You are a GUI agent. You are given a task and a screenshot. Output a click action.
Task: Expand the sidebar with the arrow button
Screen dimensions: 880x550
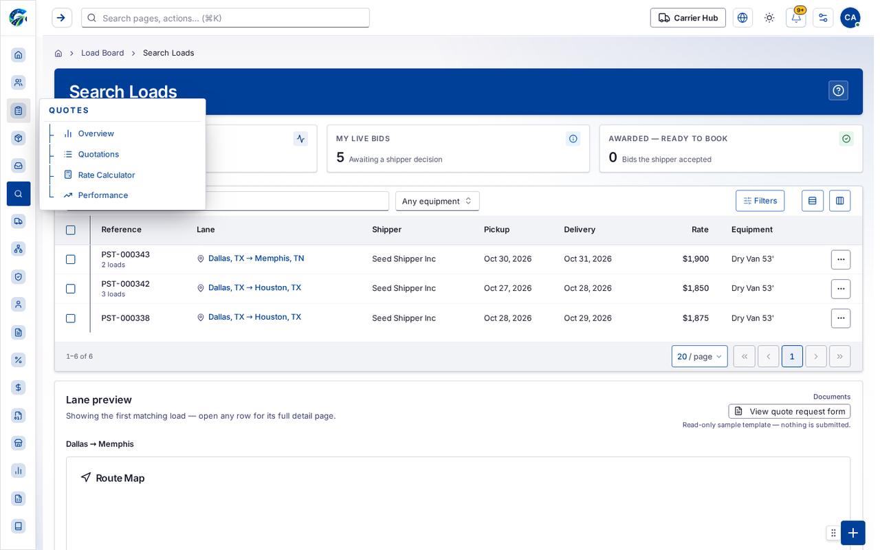tap(62, 18)
